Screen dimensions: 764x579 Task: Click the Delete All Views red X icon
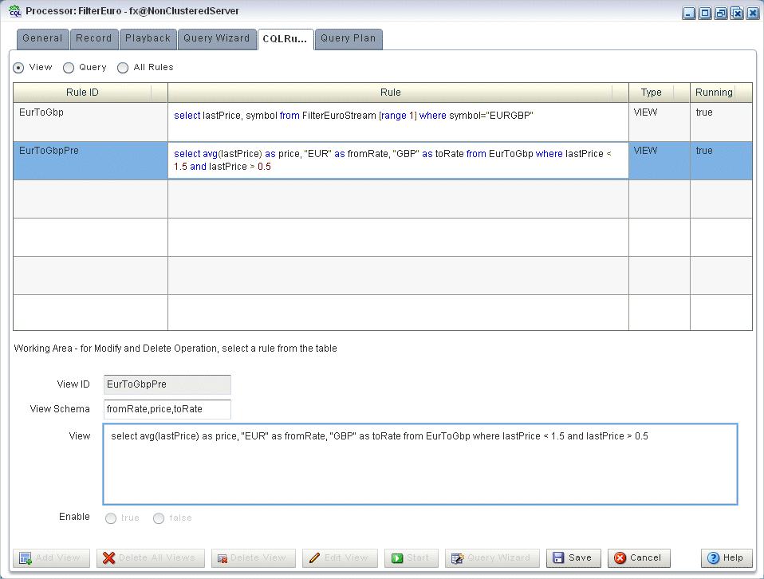pyautogui.click(x=109, y=558)
